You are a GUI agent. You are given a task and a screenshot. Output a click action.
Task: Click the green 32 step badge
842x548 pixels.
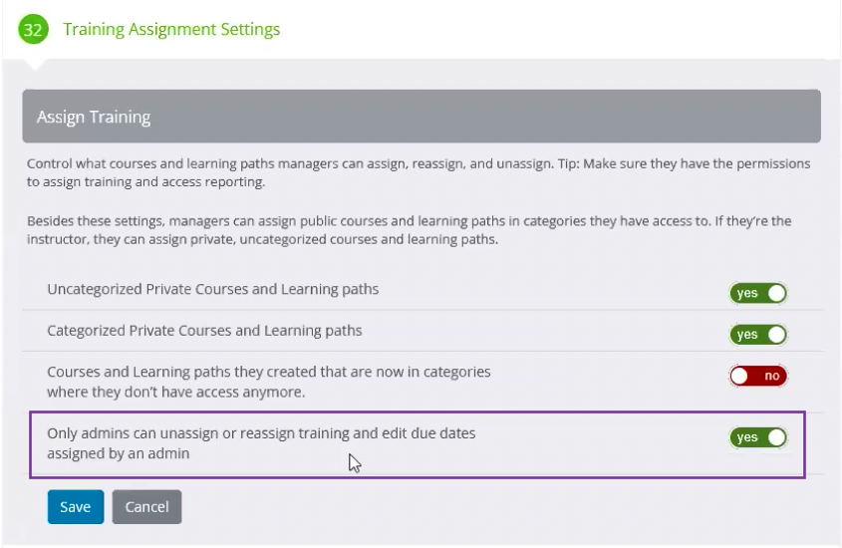point(33,29)
